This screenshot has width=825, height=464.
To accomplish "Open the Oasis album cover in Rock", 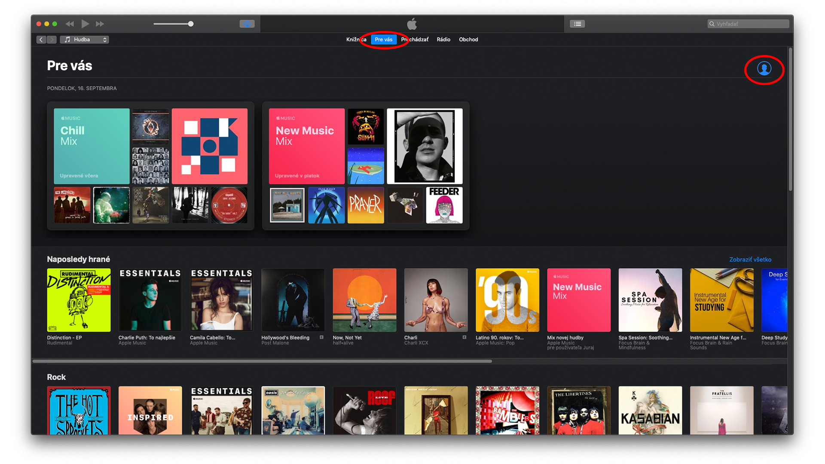I will [x=293, y=410].
